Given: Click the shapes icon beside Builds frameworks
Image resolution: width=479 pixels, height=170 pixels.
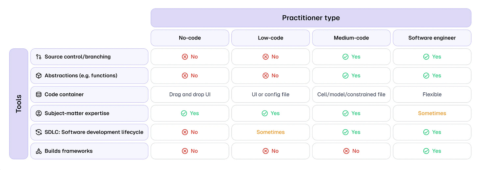Looking at the screenshot, I should tap(38, 151).
